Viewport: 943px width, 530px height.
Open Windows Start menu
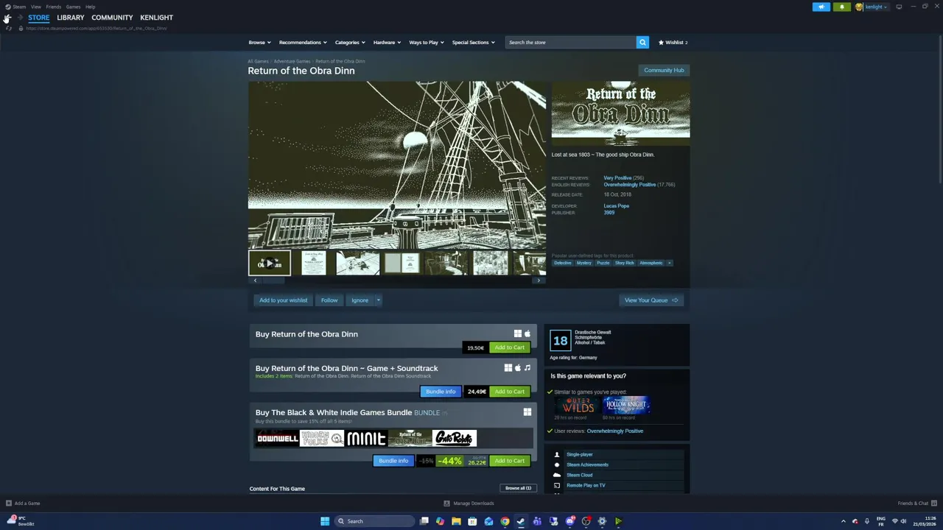325,521
